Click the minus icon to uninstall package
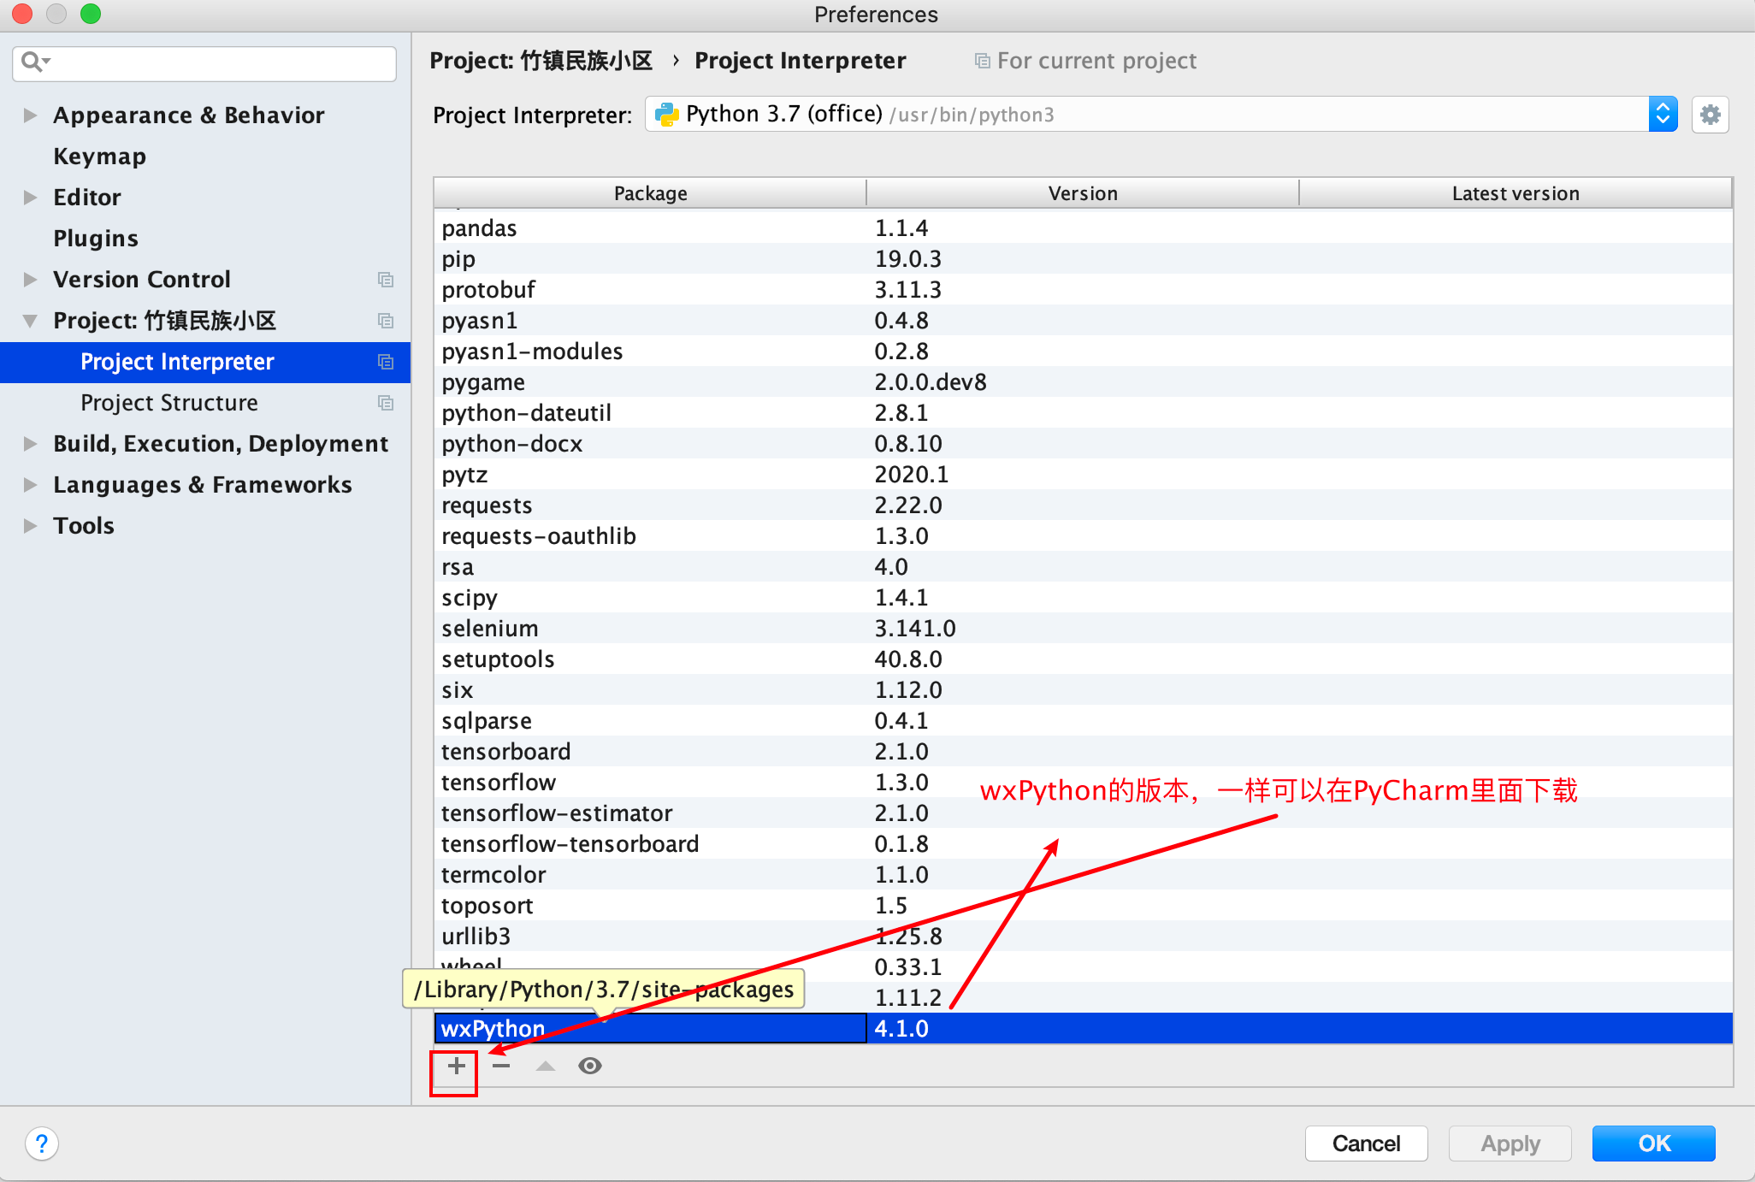The image size is (1755, 1182). click(501, 1066)
